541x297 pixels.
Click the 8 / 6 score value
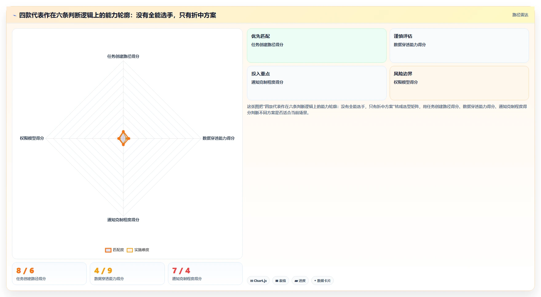pos(25,271)
